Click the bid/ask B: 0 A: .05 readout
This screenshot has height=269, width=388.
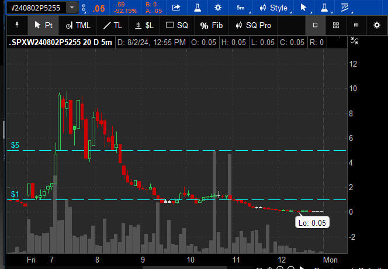click(154, 8)
